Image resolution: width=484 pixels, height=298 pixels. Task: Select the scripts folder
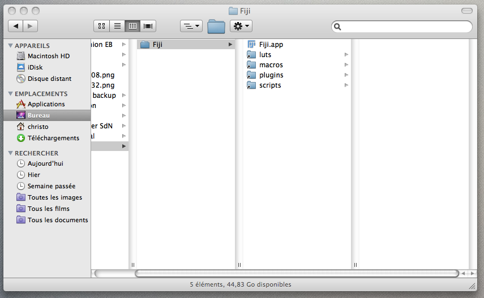297,85
